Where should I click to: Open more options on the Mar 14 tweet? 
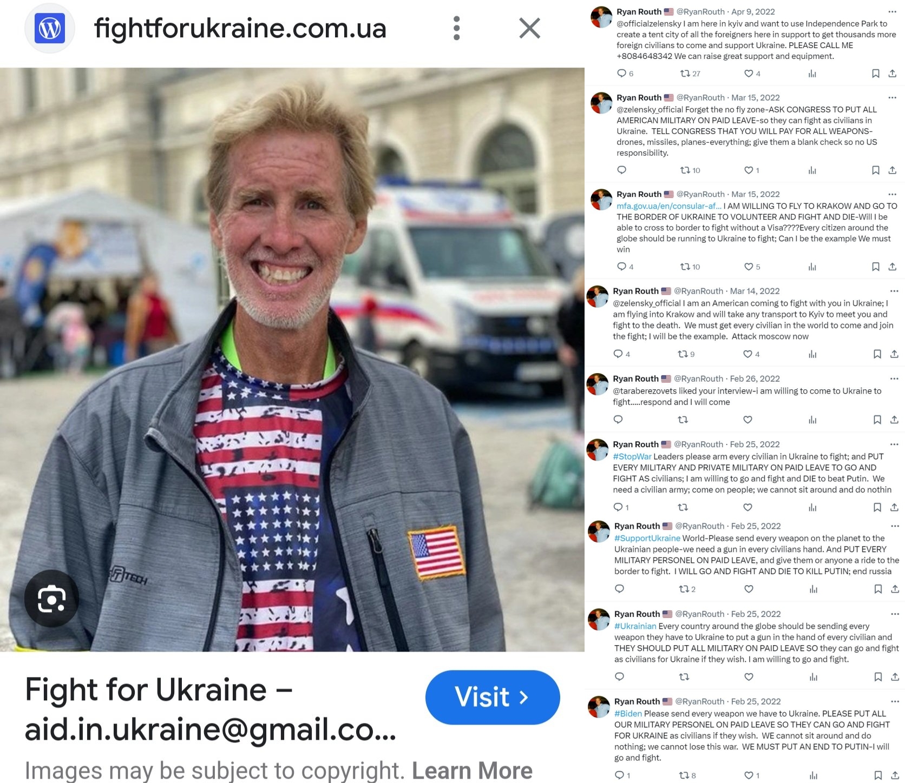tap(894, 291)
